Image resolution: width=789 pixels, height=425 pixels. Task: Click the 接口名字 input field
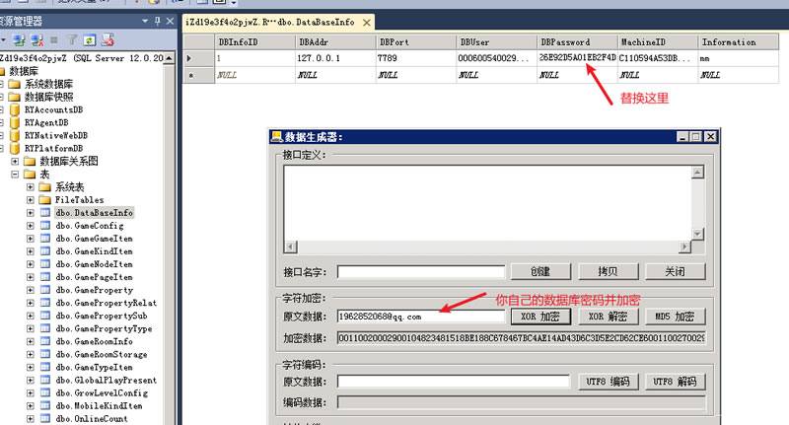tap(421, 272)
